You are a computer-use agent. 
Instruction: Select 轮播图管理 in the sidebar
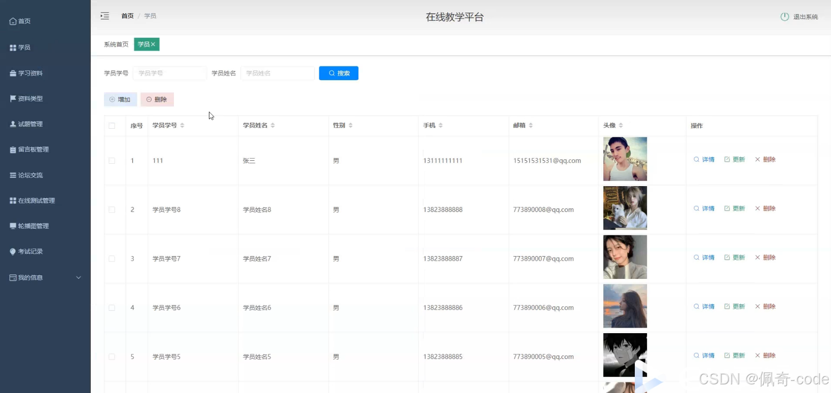click(29, 226)
